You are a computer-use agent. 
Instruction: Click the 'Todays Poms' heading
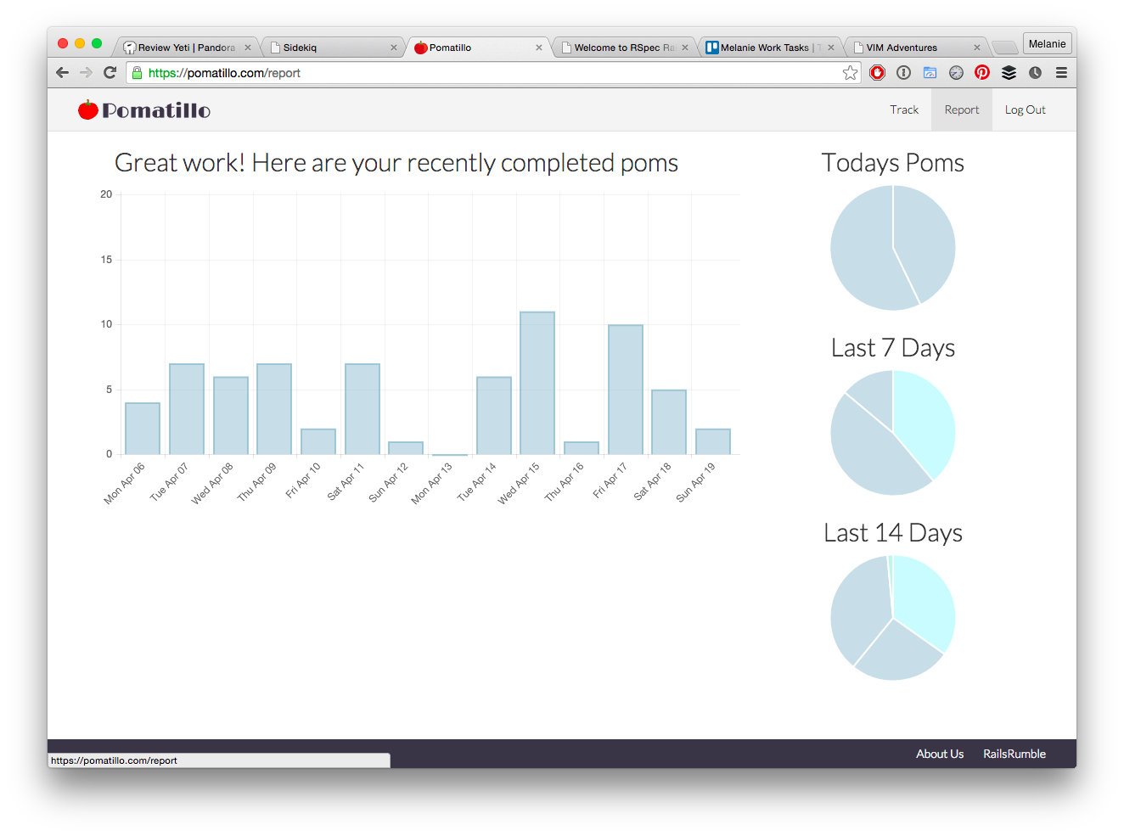pyautogui.click(x=893, y=162)
